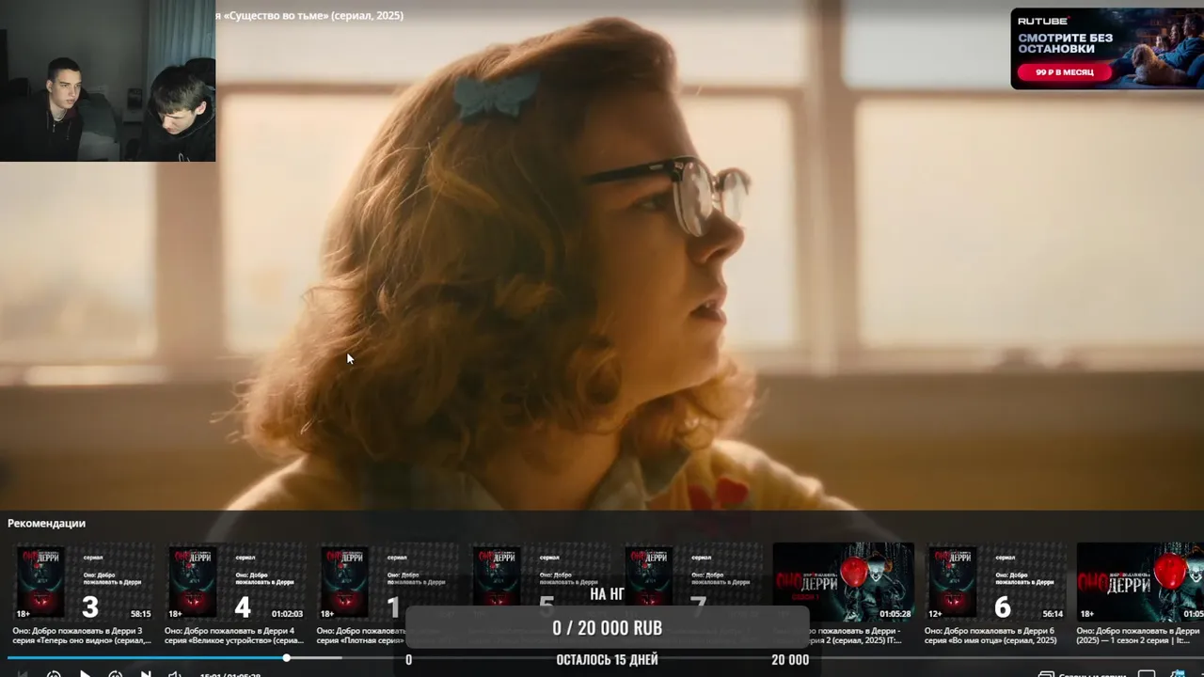This screenshot has height=677, width=1204.
Task: Click the volume speaker icon
Action: coord(175,673)
